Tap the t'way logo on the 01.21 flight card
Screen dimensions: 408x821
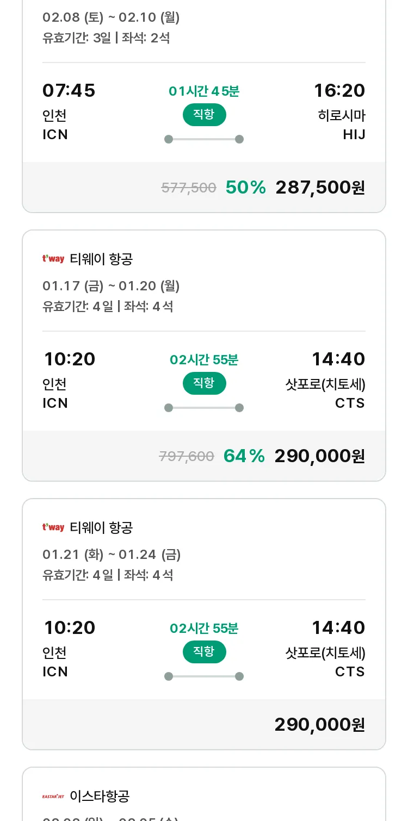53,527
